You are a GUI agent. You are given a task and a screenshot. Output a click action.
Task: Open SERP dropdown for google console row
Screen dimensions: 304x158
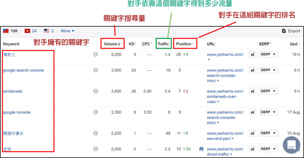(x=268, y=112)
